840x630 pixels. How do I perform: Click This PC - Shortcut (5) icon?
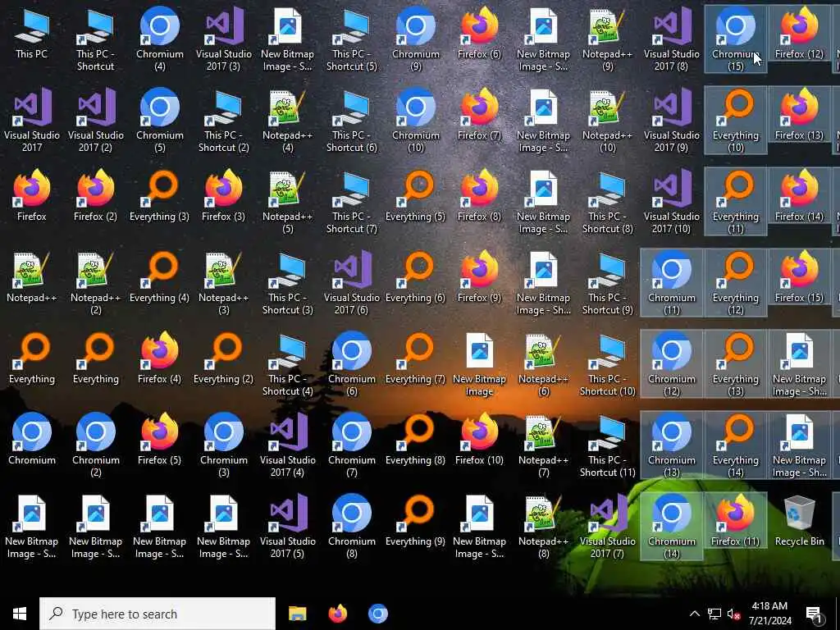click(351, 39)
